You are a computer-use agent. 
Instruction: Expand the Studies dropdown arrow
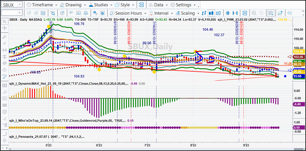pos(112,5)
